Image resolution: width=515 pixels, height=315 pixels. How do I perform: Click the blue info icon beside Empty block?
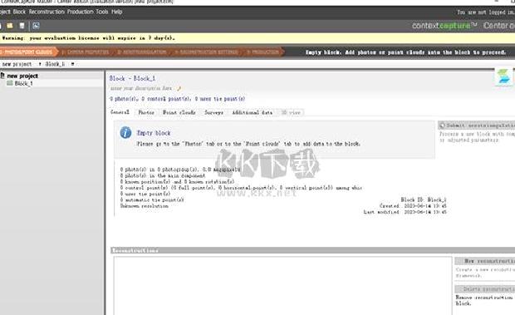pos(125,133)
